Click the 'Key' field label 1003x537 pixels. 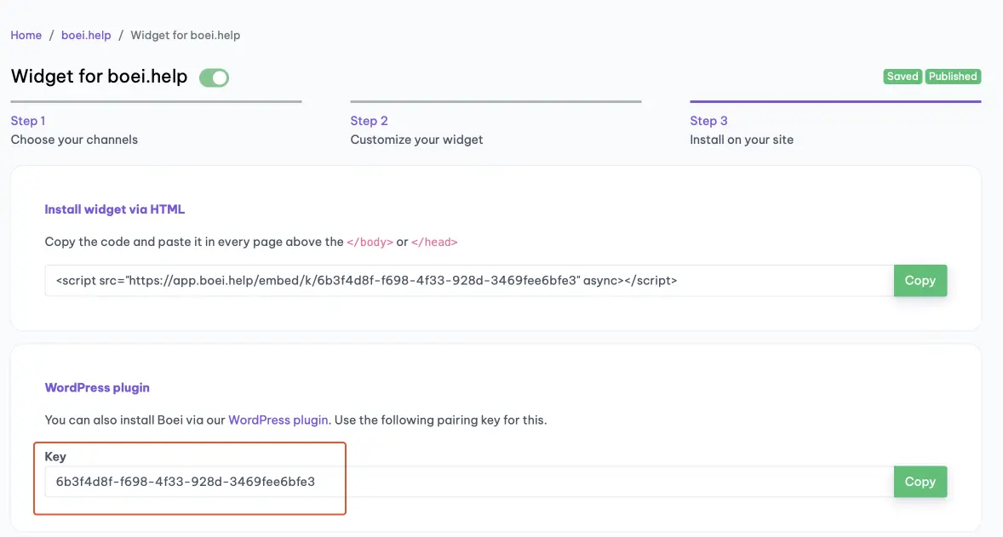click(x=55, y=457)
